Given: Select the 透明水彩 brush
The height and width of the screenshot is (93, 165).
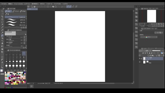Looking at the screenshot, I should [x=15, y=20].
